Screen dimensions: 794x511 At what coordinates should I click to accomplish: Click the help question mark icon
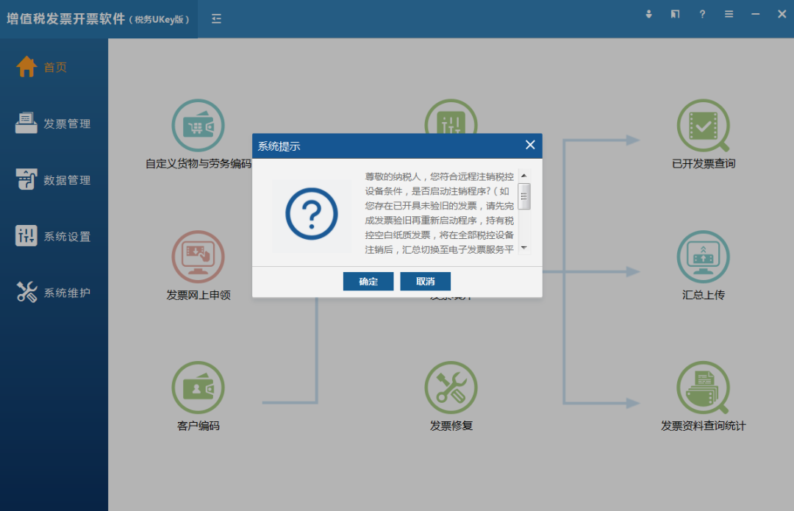pyautogui.click(x=702, y=14)
